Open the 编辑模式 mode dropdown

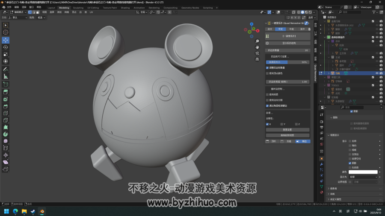click(x=18, y=12)
